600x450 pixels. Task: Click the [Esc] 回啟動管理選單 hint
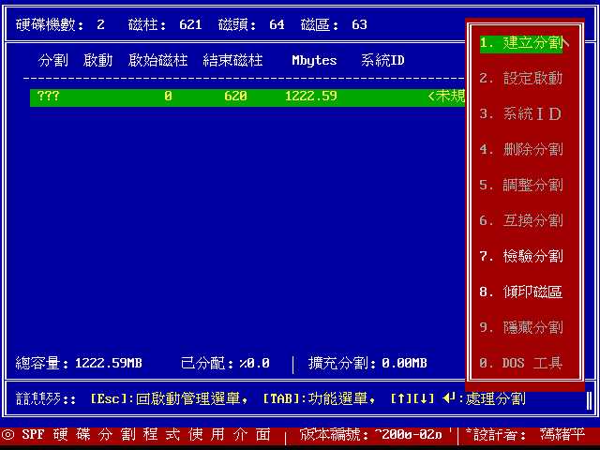click(169, 399)
